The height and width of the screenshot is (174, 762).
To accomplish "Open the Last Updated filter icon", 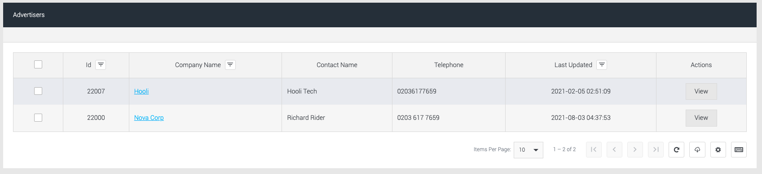I will (602, 65).
